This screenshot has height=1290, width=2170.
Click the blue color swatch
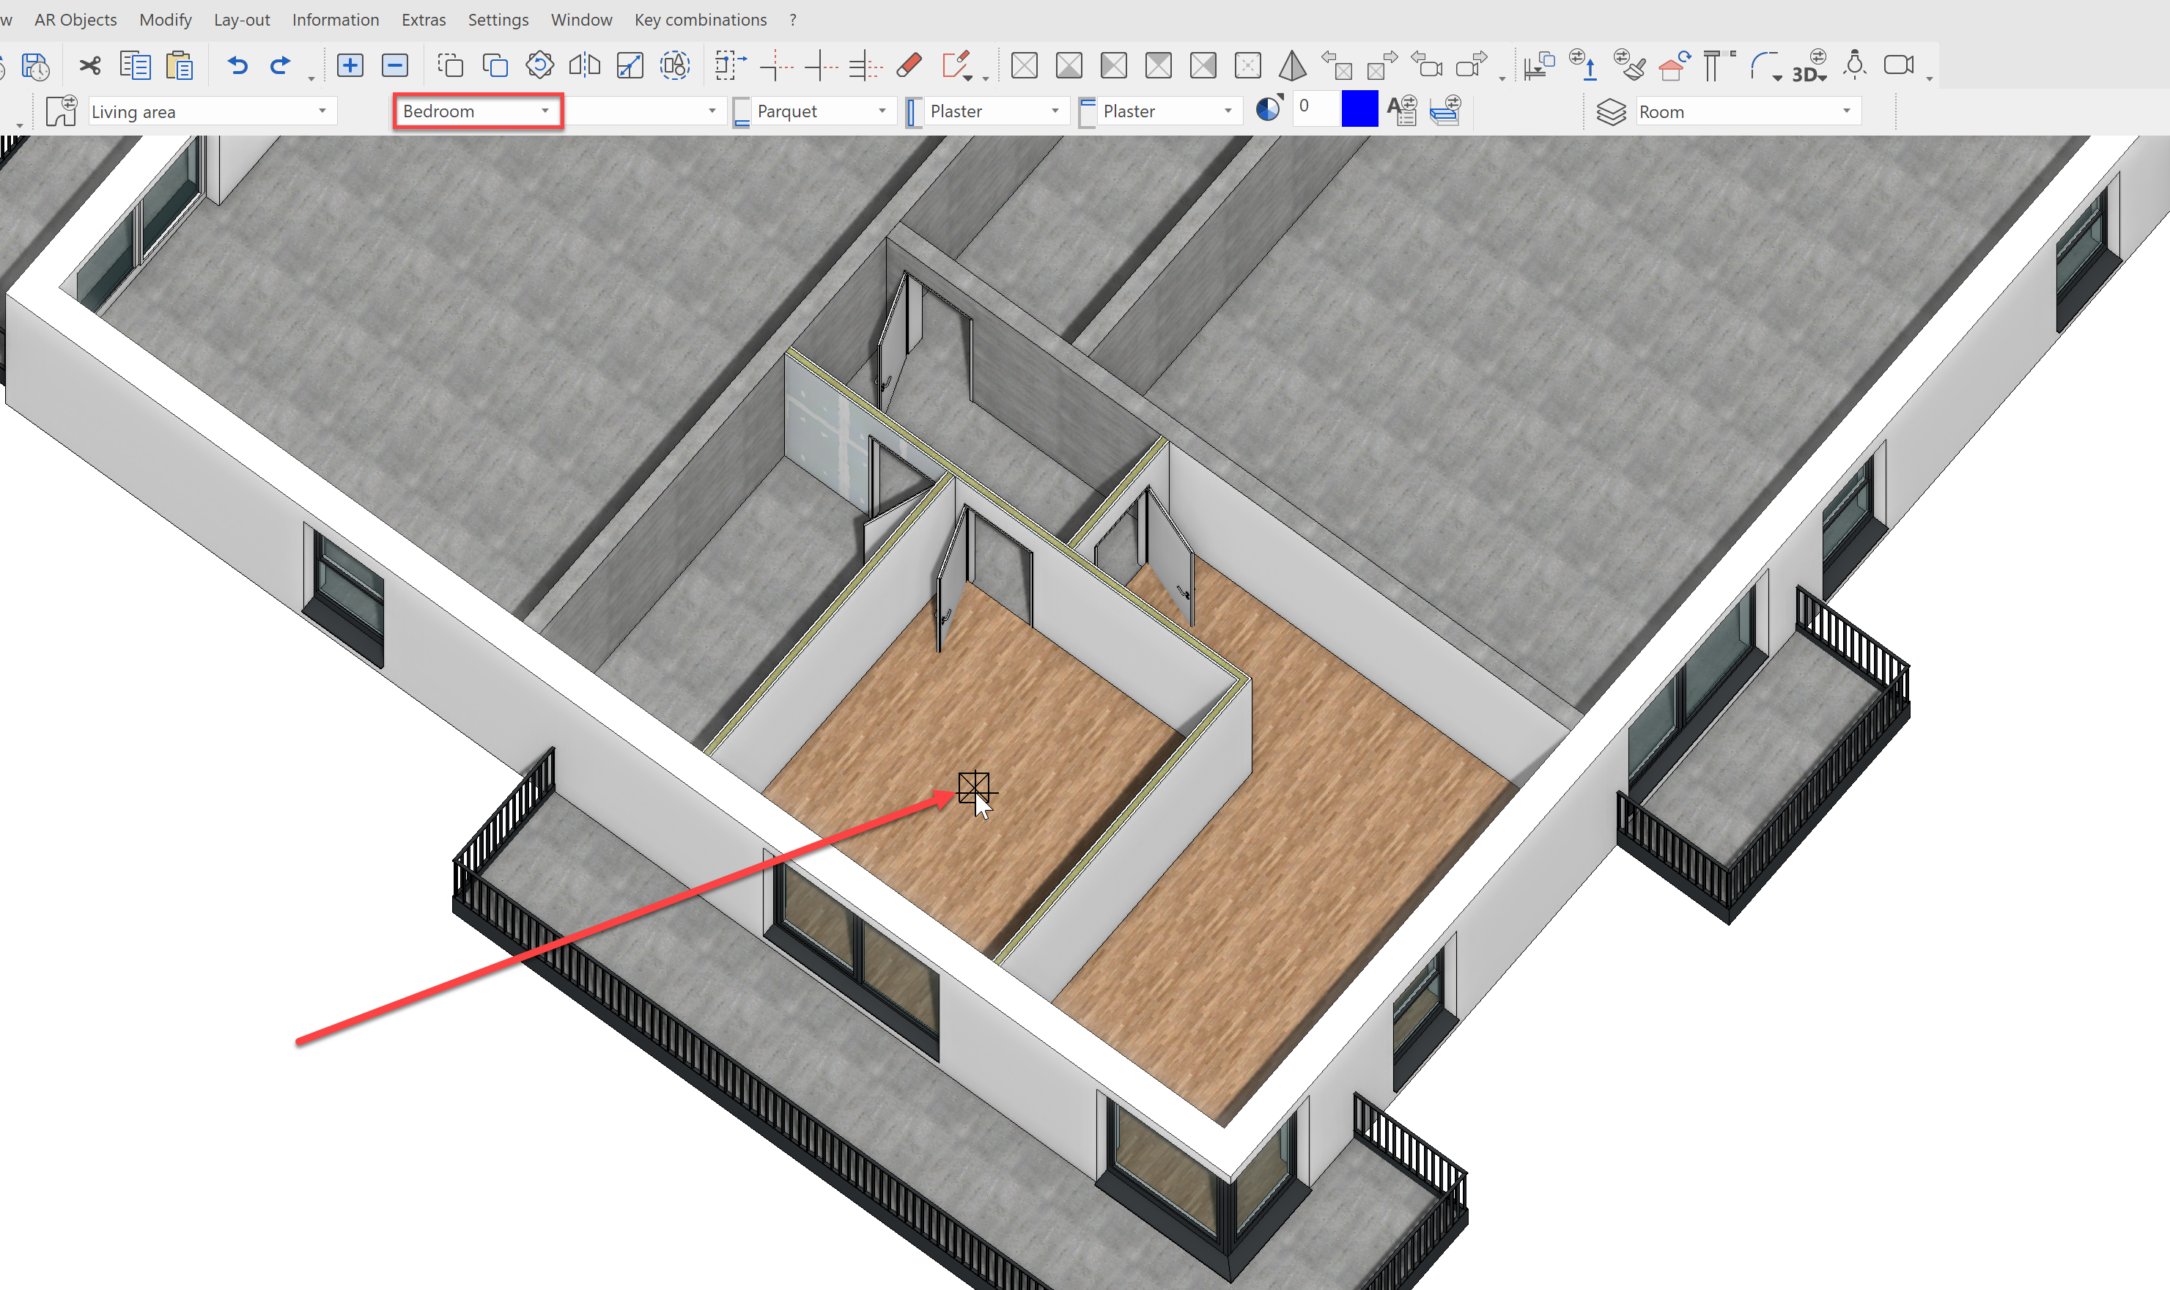pos(1359,108)
